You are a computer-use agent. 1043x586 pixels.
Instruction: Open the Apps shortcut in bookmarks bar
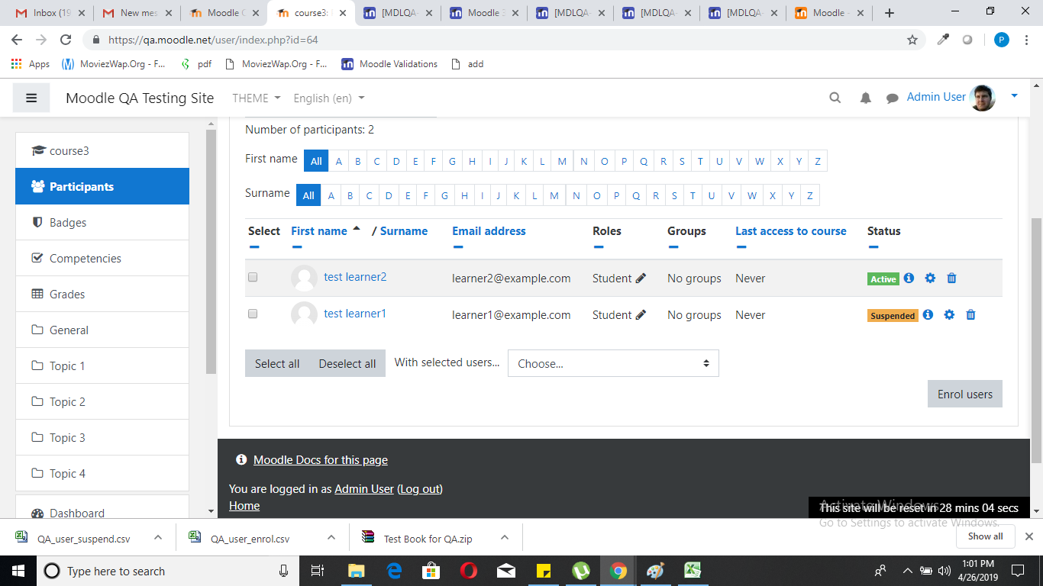[x=31, y=64]
